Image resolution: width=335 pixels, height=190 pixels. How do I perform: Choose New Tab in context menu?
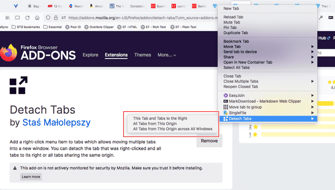268,8
